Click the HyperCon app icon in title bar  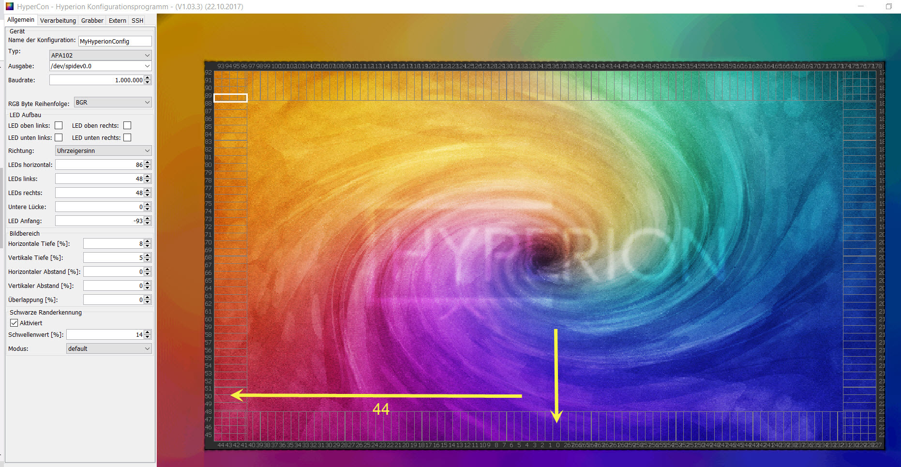[x=9, y=6]
